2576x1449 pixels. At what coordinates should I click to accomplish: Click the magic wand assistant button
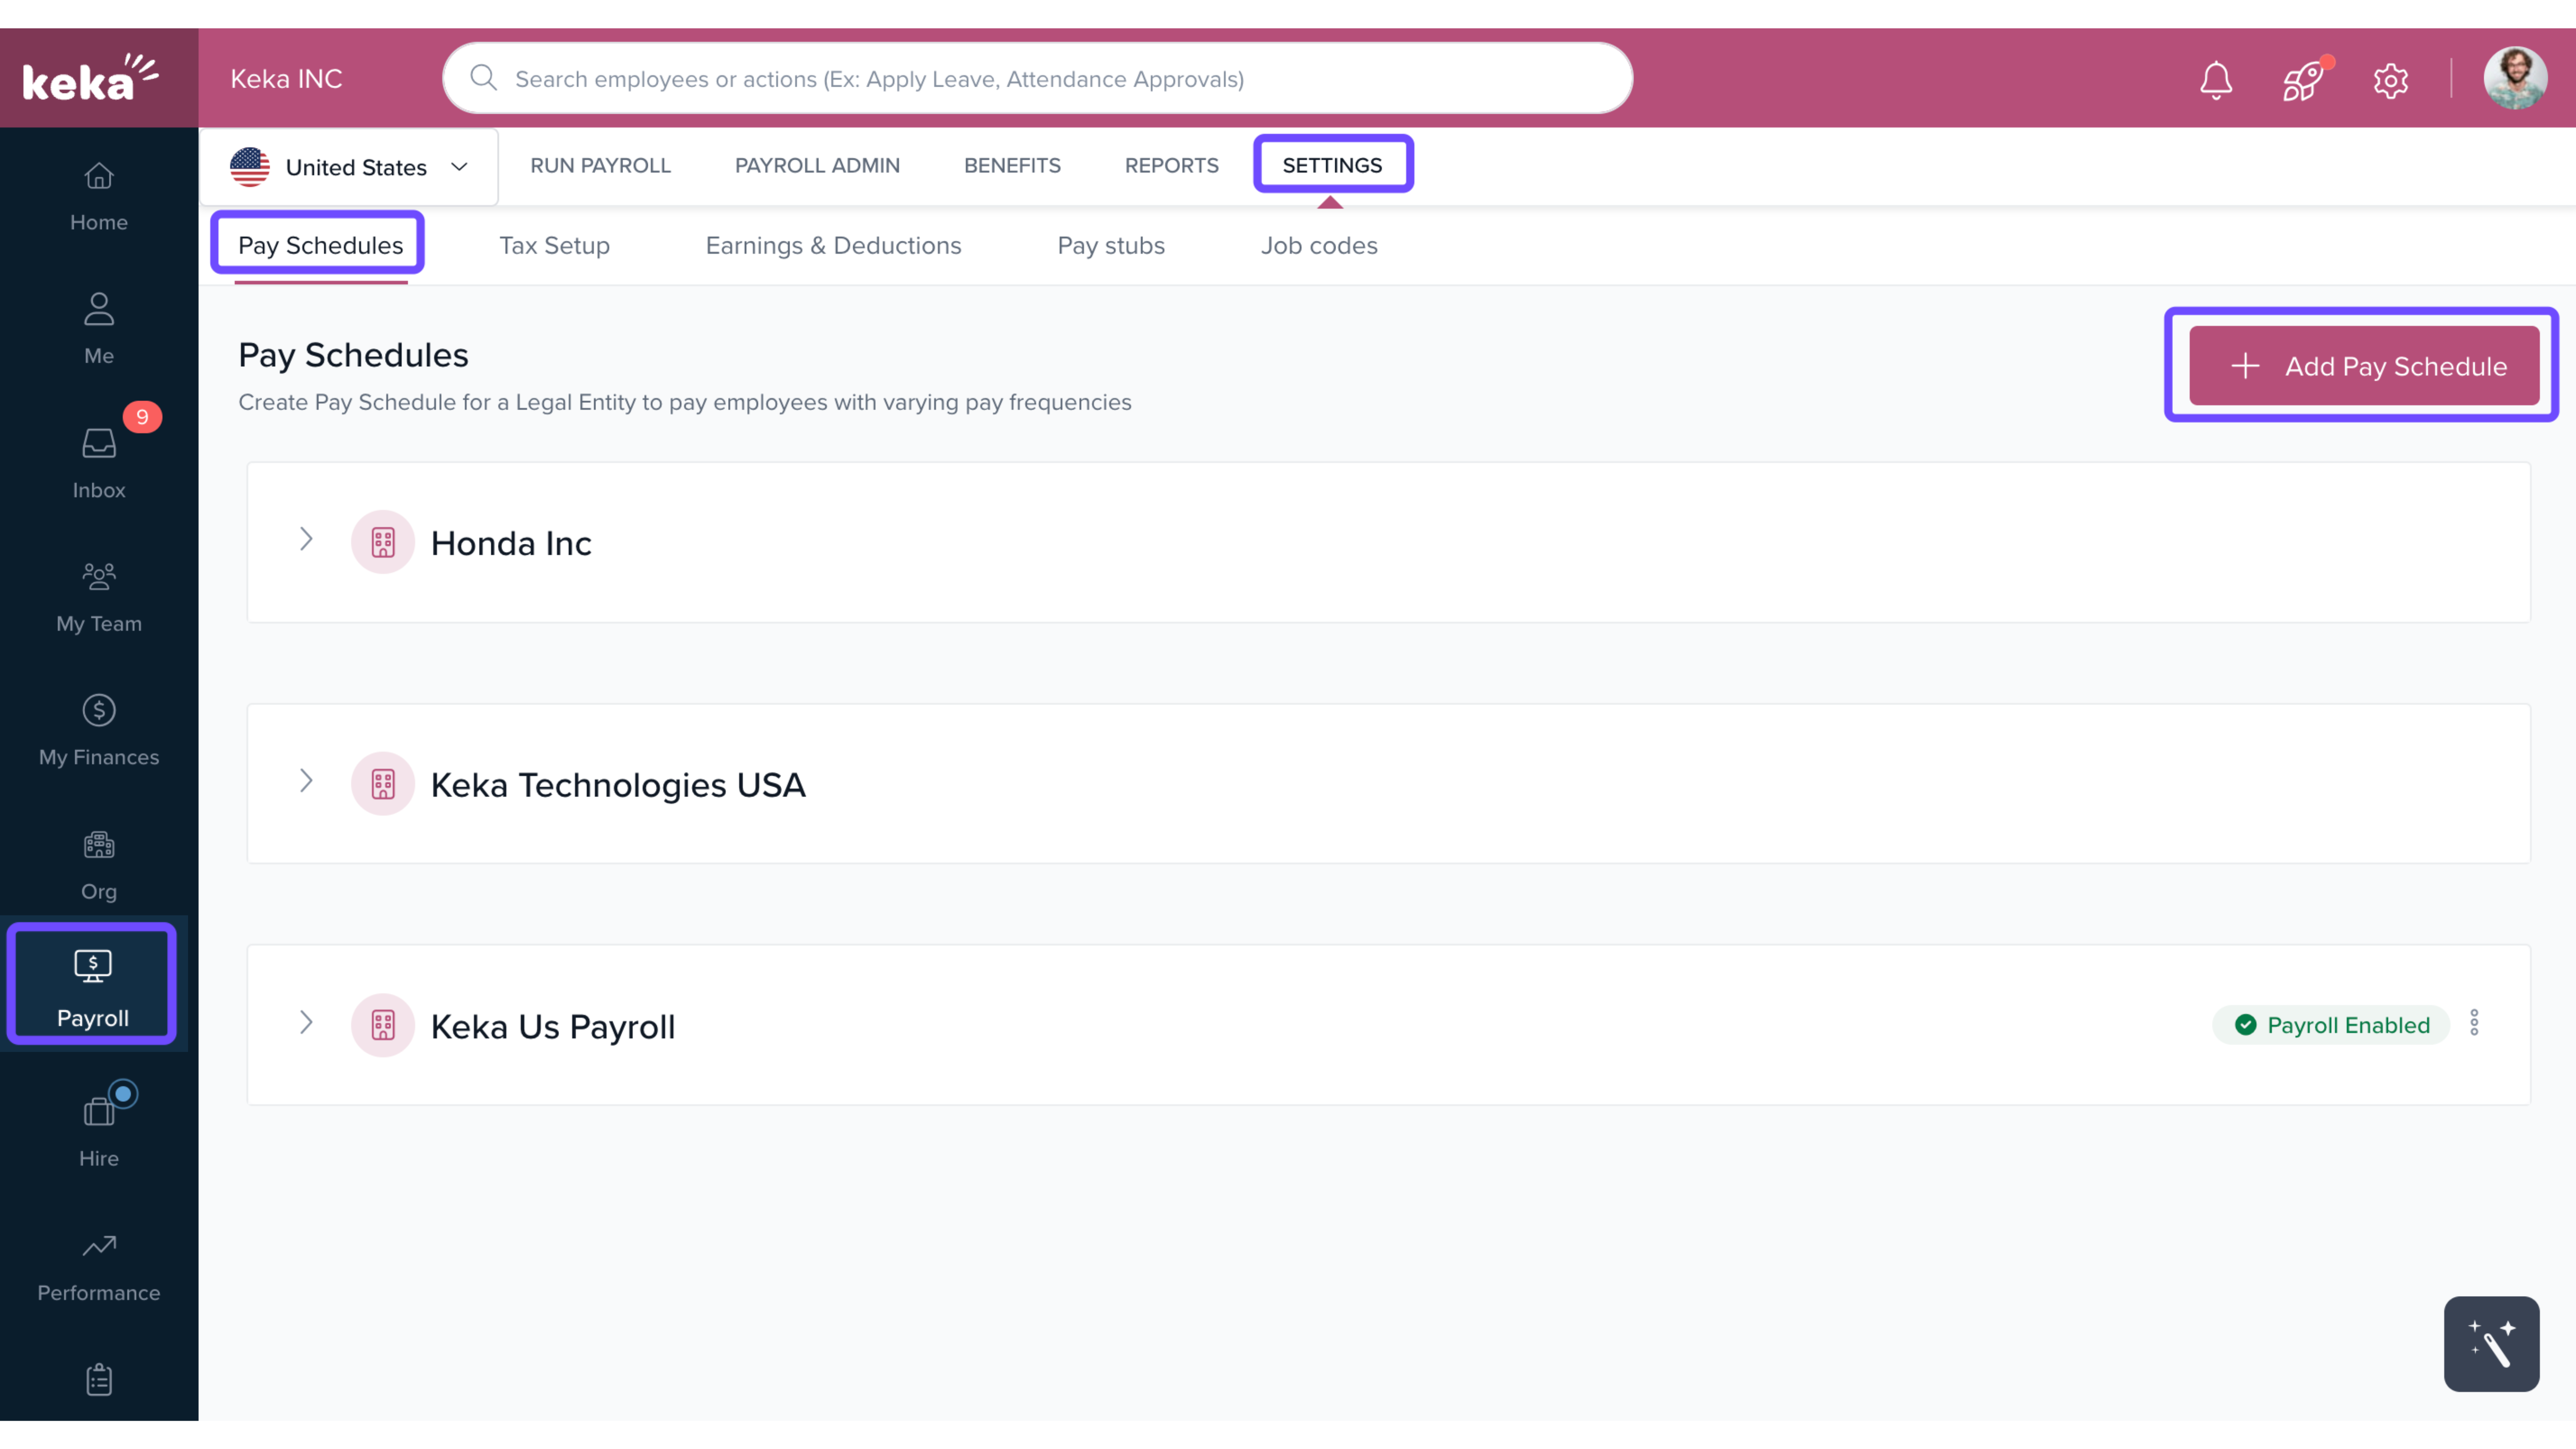click(2490, 1343)
